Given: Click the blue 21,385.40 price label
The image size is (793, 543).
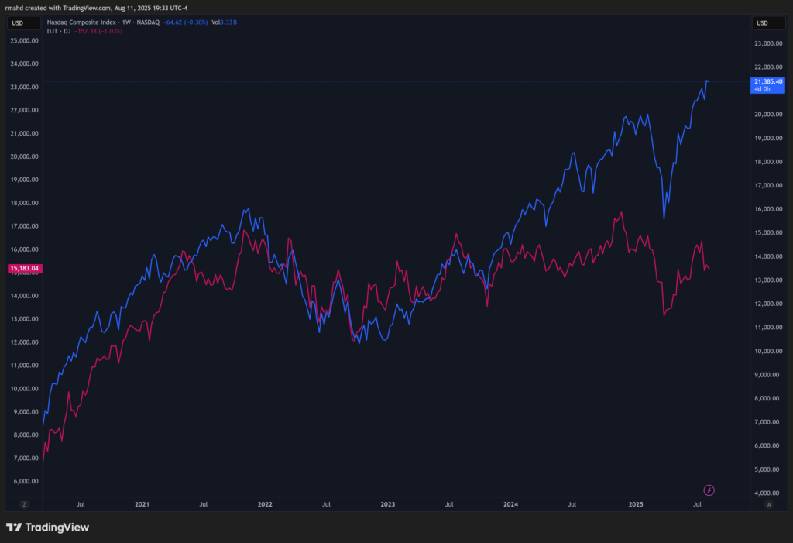Looking at the screenshot, I should [767, 81].
